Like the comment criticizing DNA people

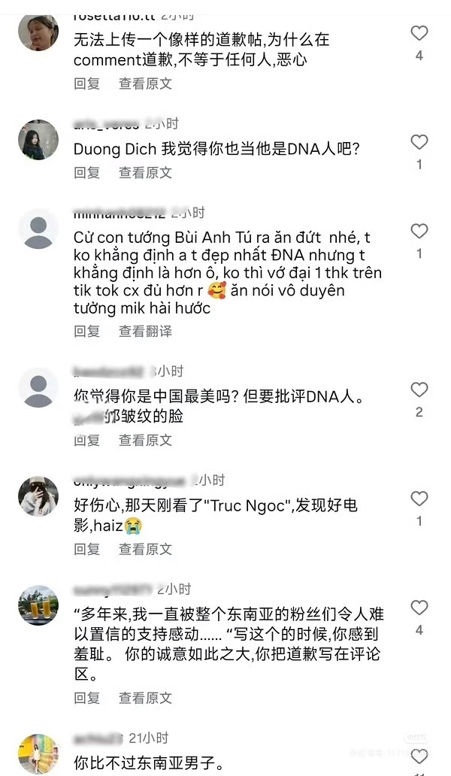pos(419,390)
